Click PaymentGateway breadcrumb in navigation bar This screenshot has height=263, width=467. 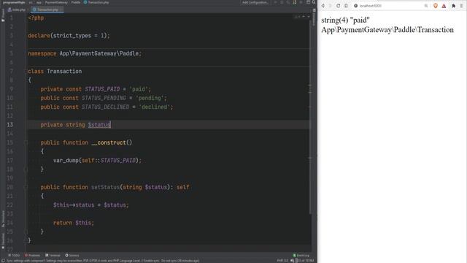point(56,2)
